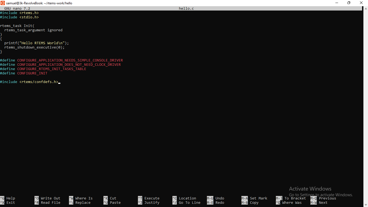Viewport: 368px width, 207px height.
Task: Click the Ubuntu terminal icon in title bar
Action: [x=3, y=3]
